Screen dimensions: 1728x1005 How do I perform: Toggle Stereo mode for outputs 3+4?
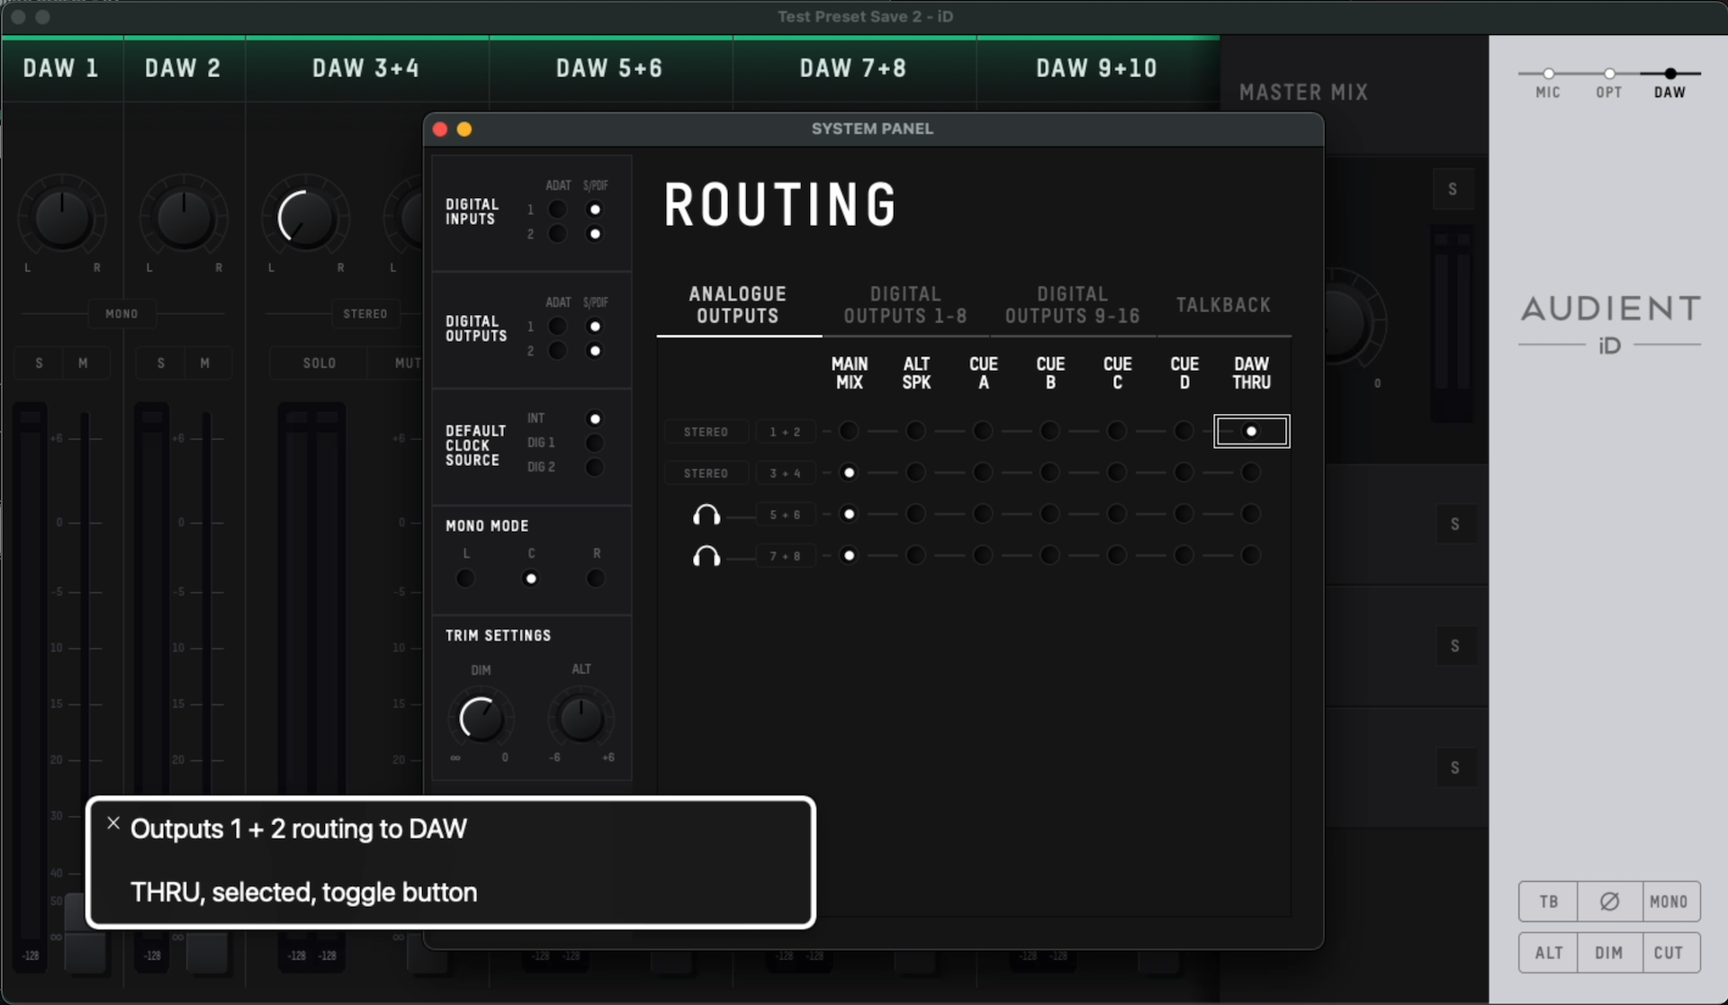click(x=706, y=473)
